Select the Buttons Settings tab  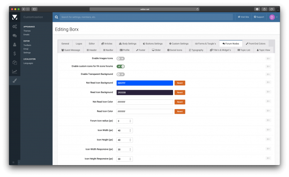click(x=153, y=44)
